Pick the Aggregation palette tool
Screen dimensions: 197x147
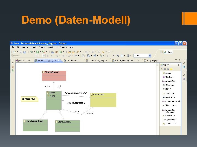(169, 120)
